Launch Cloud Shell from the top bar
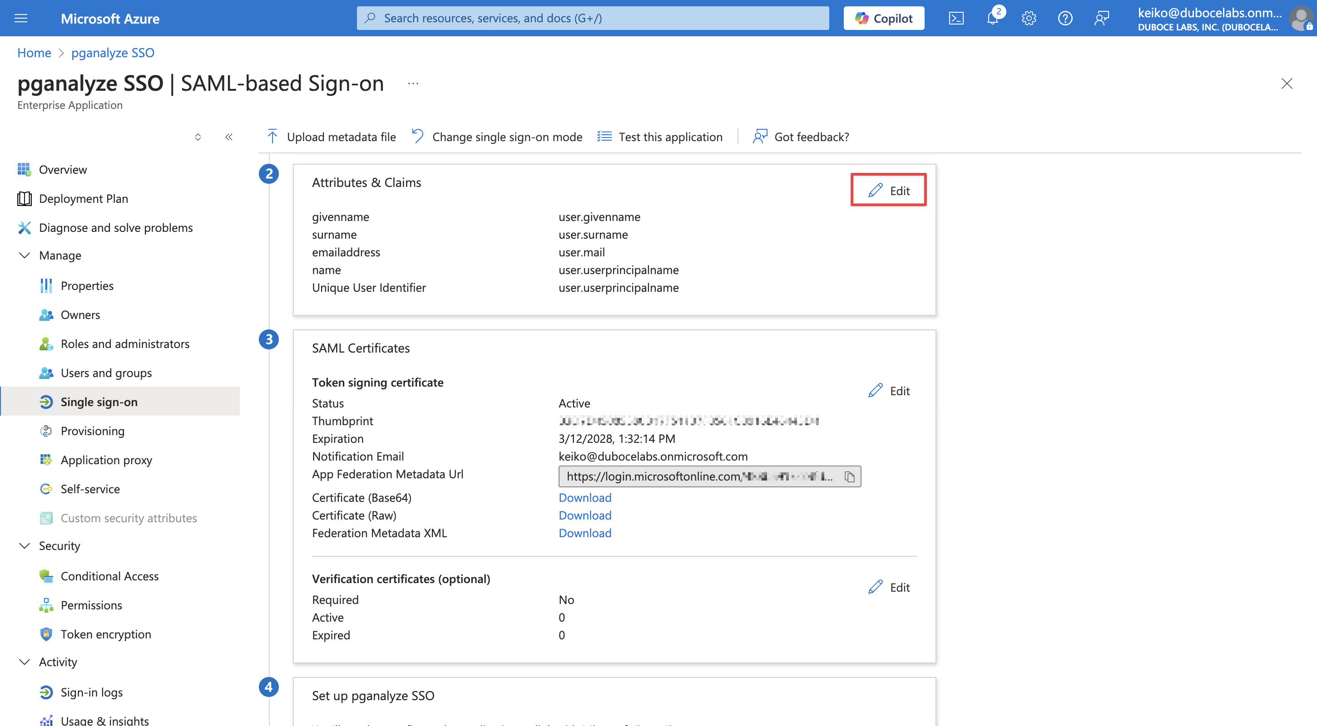1317x726 pixels. tap(956, 19)
